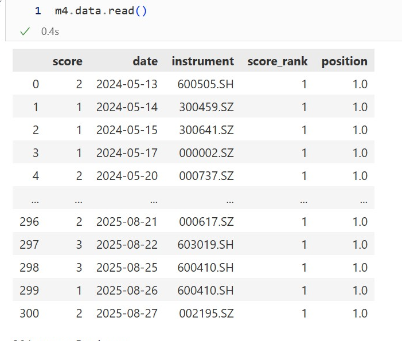Select the 603019.SH instrument cell
402x341 pixels.
pos(205,245)
